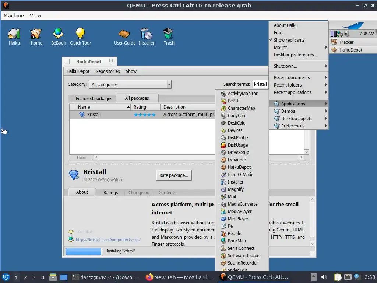Launch PoorMan web server
This screenshot has height=283, width=377.
click(242, 241)
